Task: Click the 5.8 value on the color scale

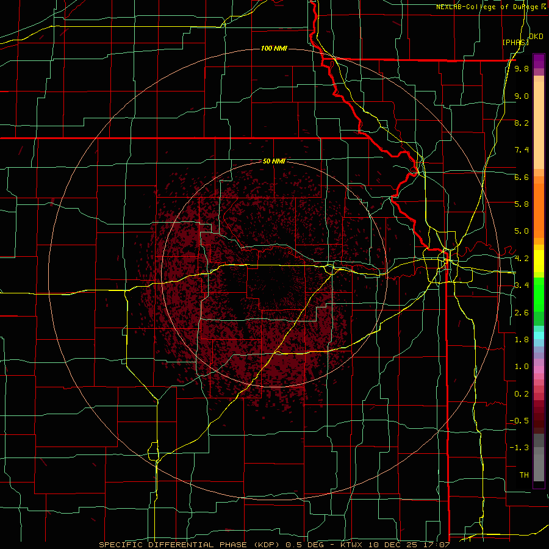Action: tap(522, 204)
